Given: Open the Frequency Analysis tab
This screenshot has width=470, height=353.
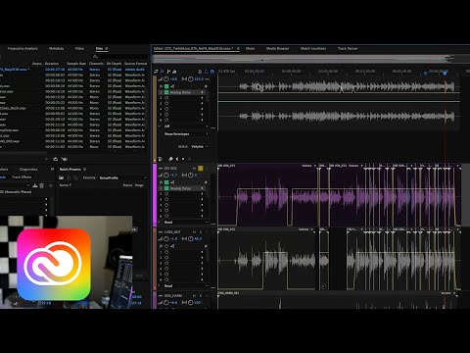Looking at the screenshot, I should [x=23, y=48].
